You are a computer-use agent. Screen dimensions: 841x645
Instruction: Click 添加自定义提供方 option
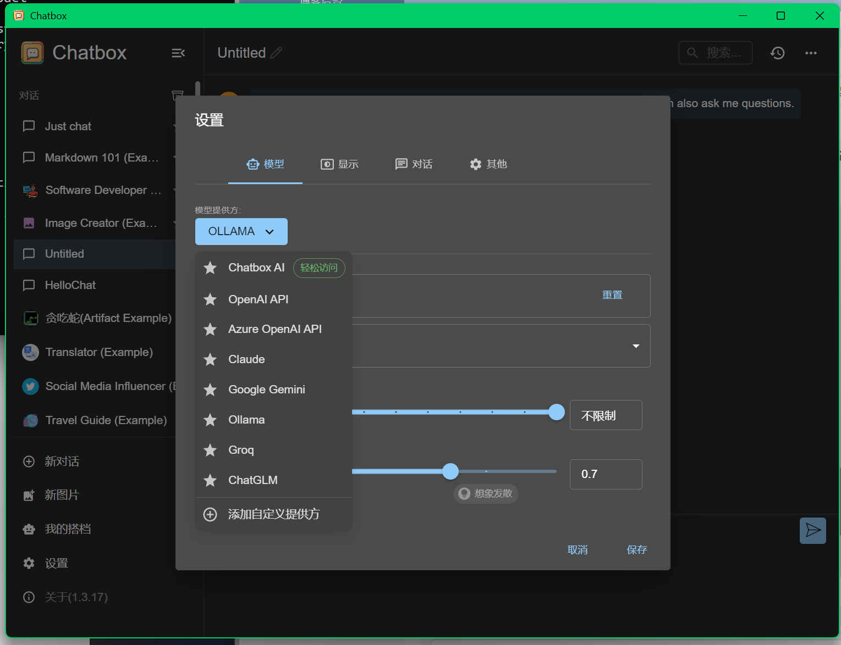click(273, 514)
